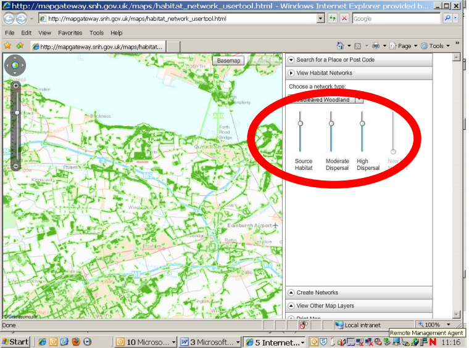
Task: Click the magnifier Search icon beside Google box
Action: tap(447, 18)
